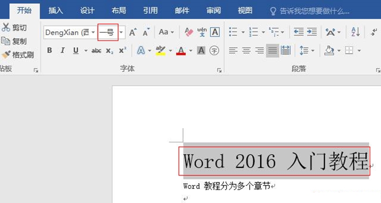
Task: Click the increase indent icon
Action: click(x=312, y=32)
